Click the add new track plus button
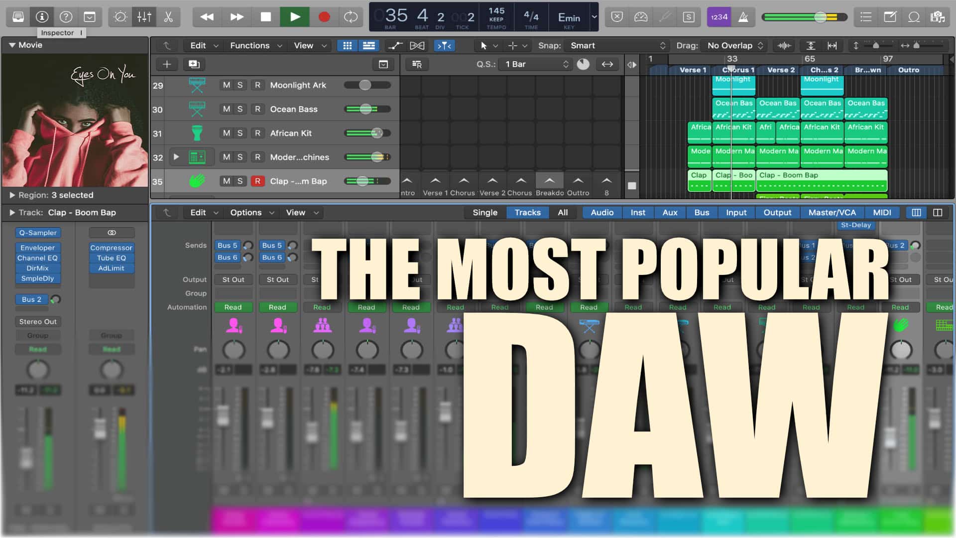 coord(167,64)
